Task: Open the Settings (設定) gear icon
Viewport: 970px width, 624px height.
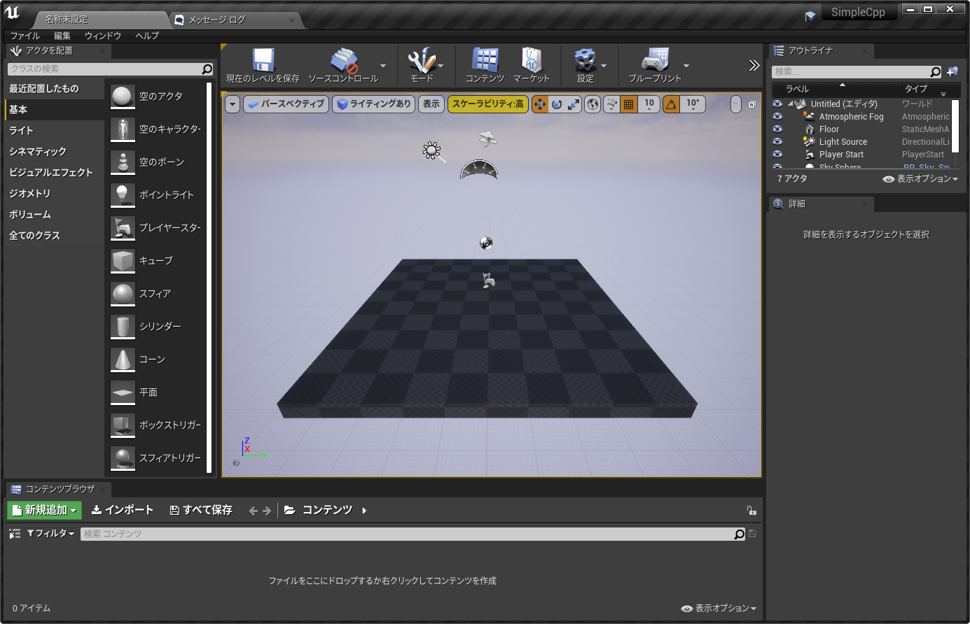Action: 585,60
